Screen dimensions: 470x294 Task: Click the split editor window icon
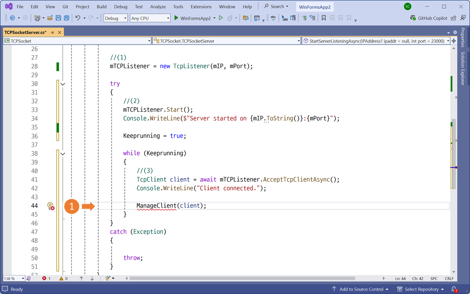[454, 41]
